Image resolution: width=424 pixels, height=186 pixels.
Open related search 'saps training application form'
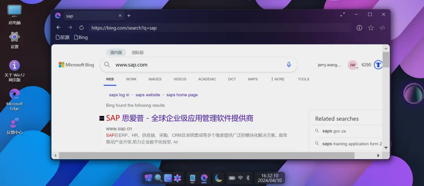(352, 144)
